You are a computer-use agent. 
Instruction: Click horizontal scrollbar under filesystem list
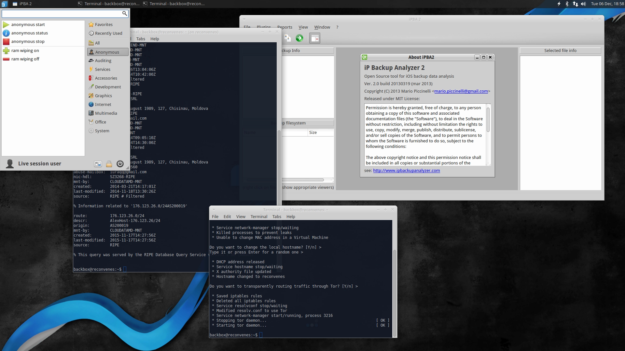point(303,180)
